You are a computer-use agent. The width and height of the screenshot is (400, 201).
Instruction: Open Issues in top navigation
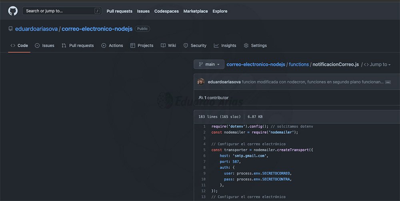(x=143, y=11)
